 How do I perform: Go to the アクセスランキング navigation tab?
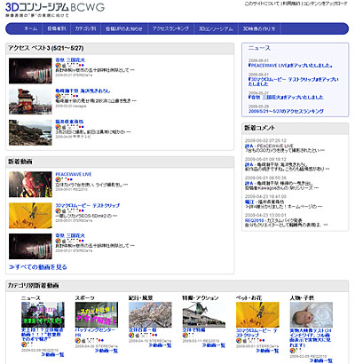(170, 28)
